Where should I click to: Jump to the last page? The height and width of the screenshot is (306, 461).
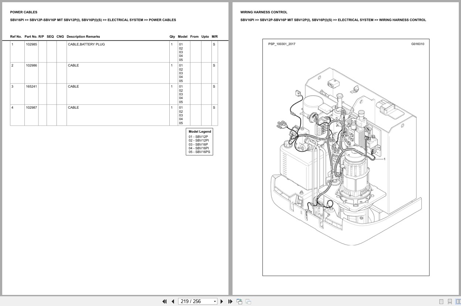[230, 301]
